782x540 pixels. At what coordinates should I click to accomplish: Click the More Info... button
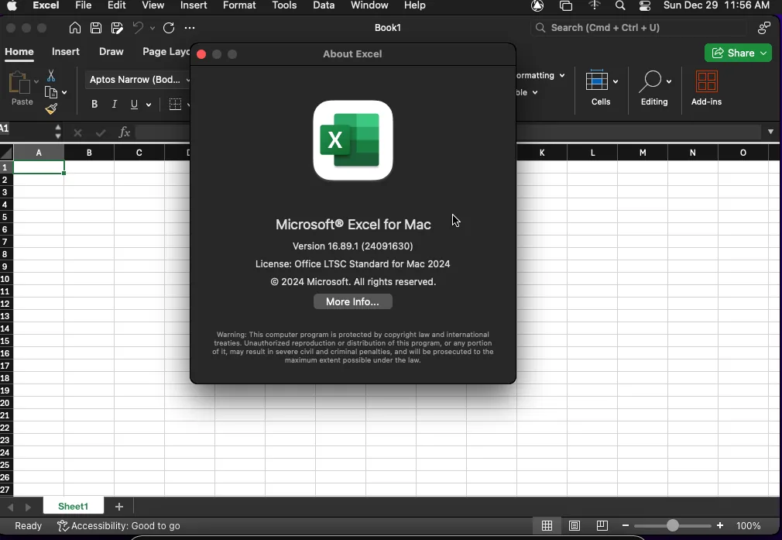click(352, 301)
